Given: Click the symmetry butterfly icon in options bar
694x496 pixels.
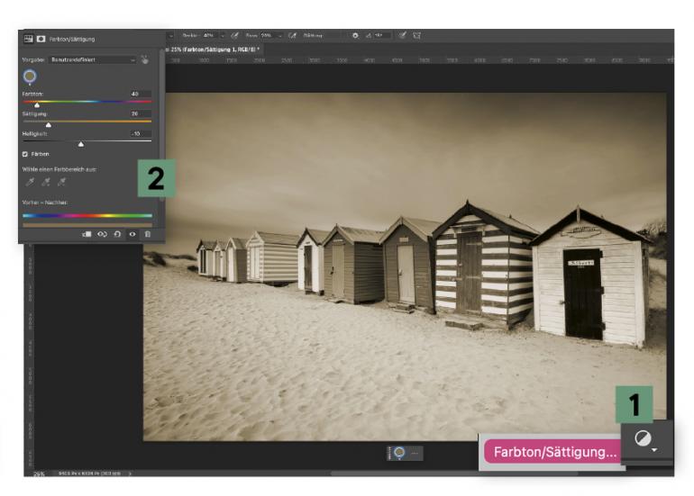Looking at the screenshot, I should (416, 35).
